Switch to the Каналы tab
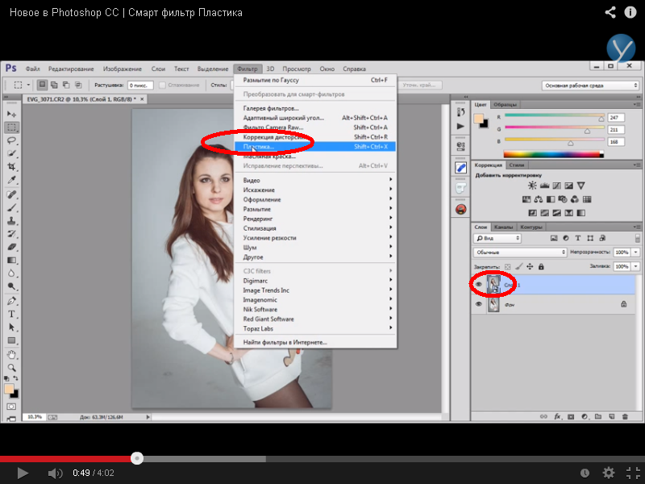The height and width of the screenshot is (484, 645). 503,227
